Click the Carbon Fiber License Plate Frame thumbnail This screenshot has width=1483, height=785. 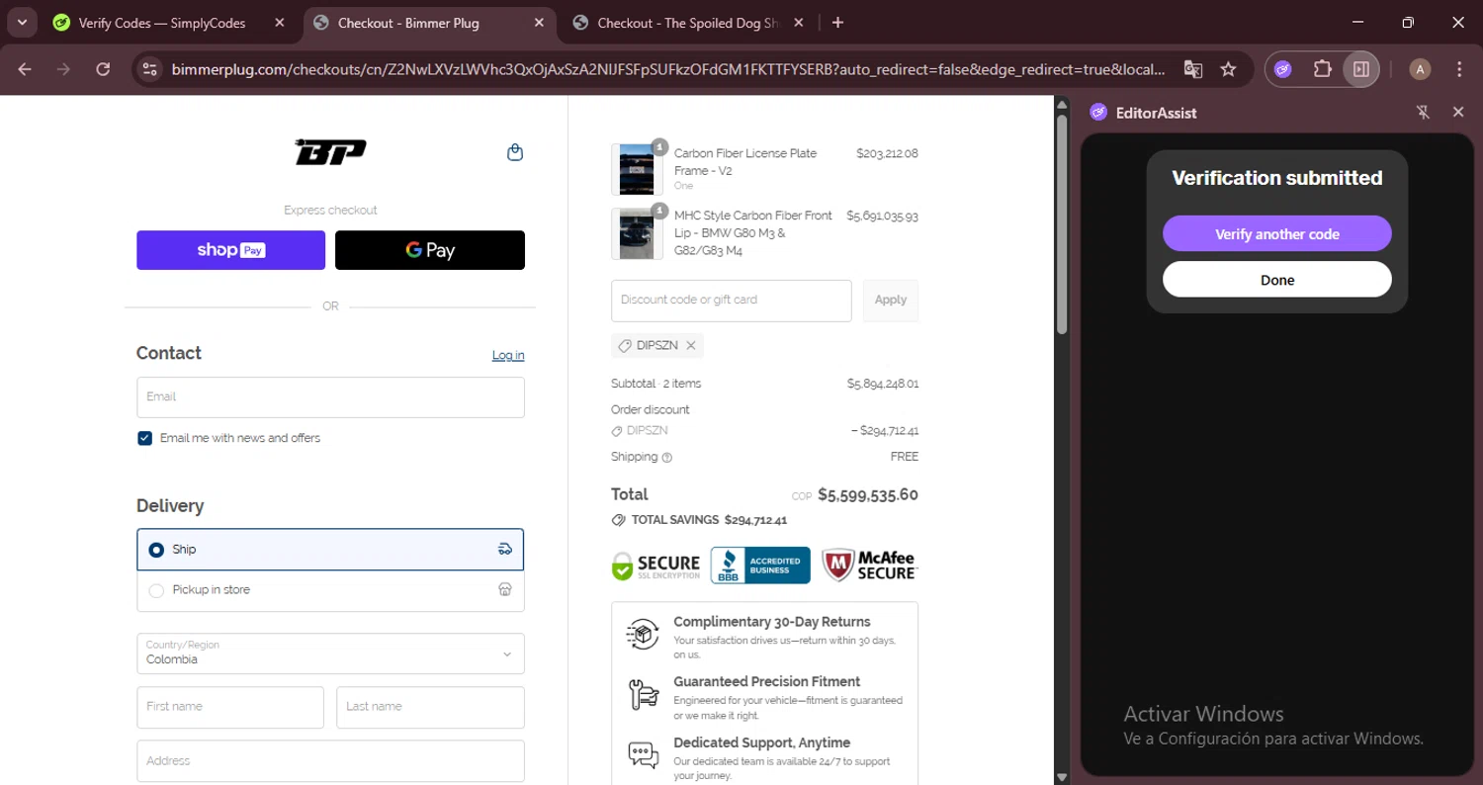[637, 169]
